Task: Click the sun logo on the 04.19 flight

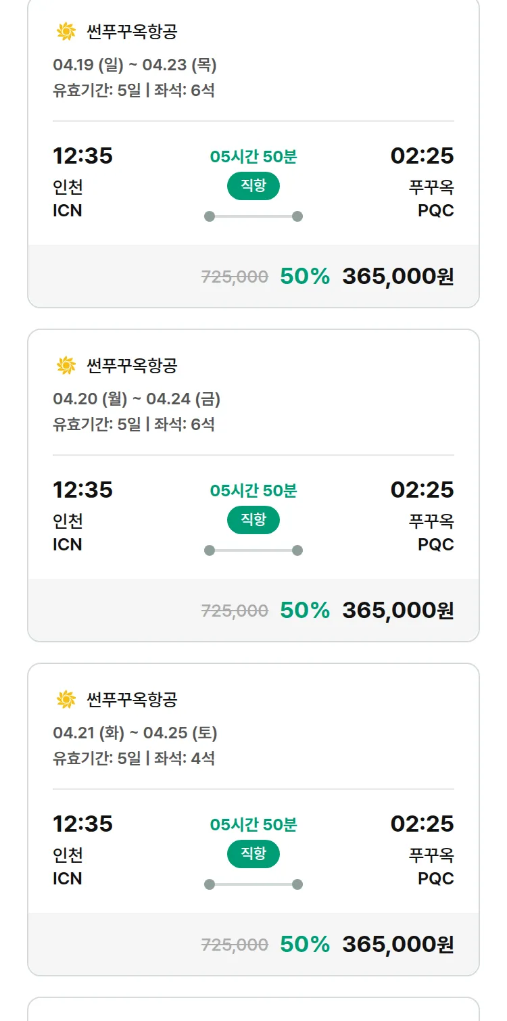Action: pos(66,31)
